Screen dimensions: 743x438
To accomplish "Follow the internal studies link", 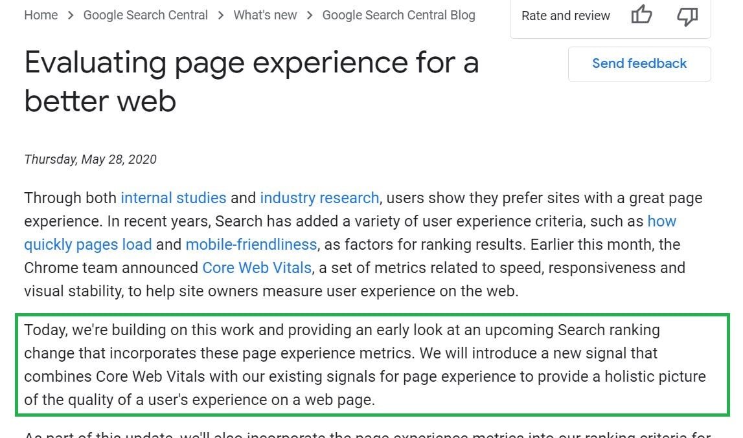I will click(174, 197).
